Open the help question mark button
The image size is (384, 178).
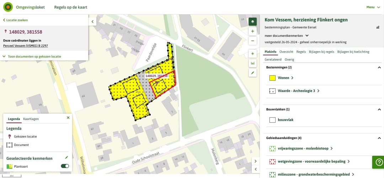pyautogui.click(x=378, y=162)
